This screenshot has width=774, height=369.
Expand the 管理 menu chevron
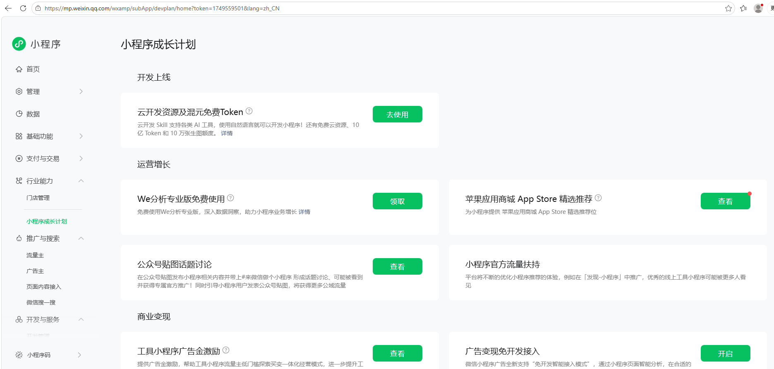point(81,91)
